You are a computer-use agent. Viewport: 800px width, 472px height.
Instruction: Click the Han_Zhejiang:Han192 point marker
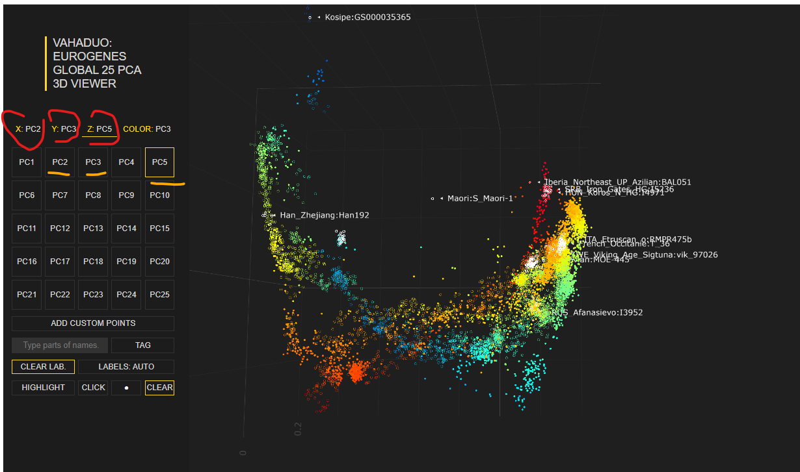click(x=265, y=215)
